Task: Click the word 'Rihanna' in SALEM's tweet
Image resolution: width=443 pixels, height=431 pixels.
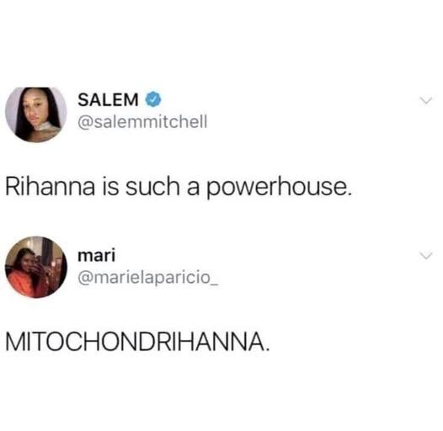Action: (x=51, y=186)
